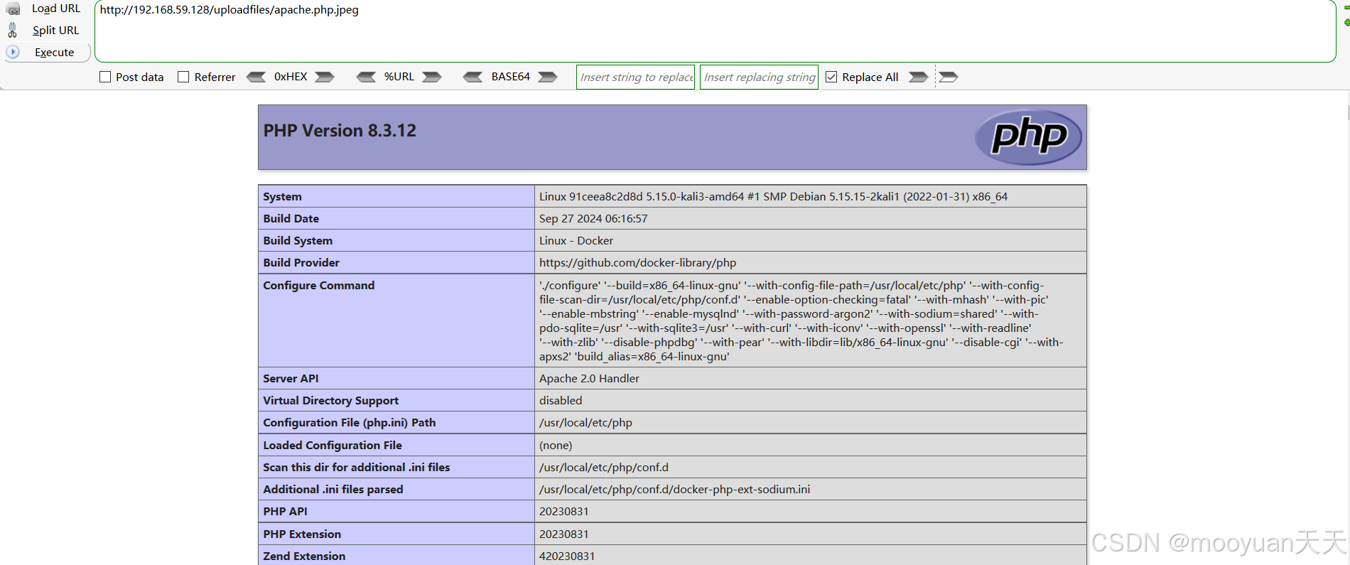Click the BASE64 label
This screenshot has height=565, width=1350.
coord(511,77)
